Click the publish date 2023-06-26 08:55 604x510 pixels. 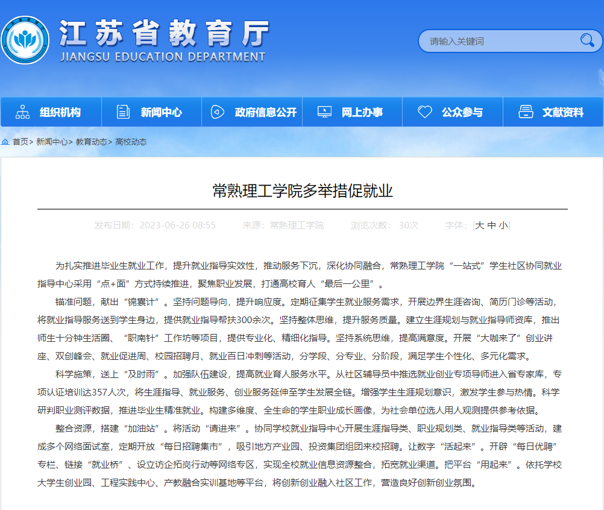pyautogui.click(x=178, y=225)
